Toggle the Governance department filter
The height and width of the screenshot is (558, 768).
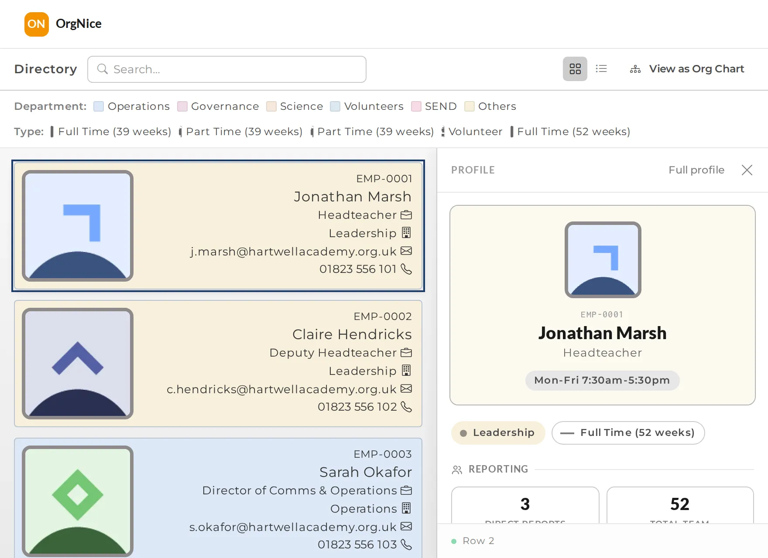pyautogui.click(x=218, y=106)
